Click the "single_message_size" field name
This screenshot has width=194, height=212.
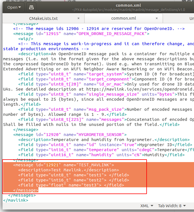[113, 94]
